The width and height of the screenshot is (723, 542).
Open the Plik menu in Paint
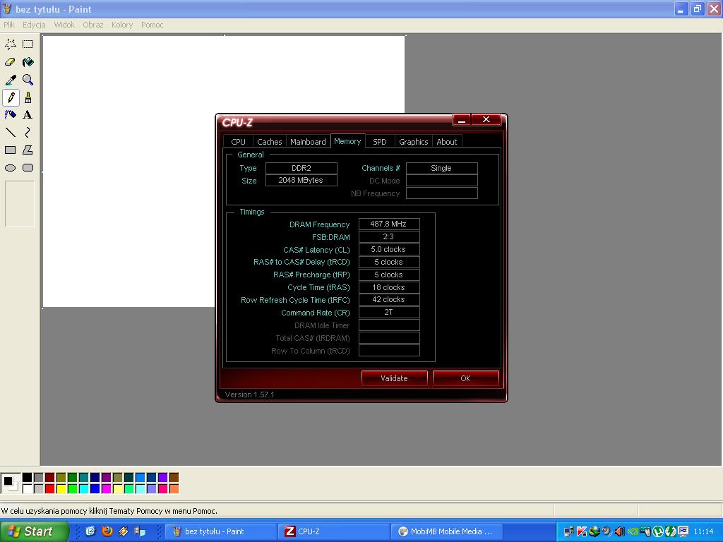(x=9, y=25)
